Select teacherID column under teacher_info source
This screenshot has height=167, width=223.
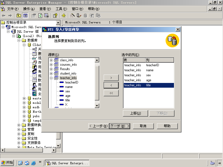[72, 82]
